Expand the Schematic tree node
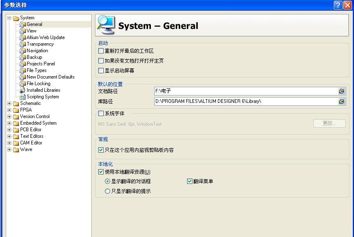 [x=9, y=103]
